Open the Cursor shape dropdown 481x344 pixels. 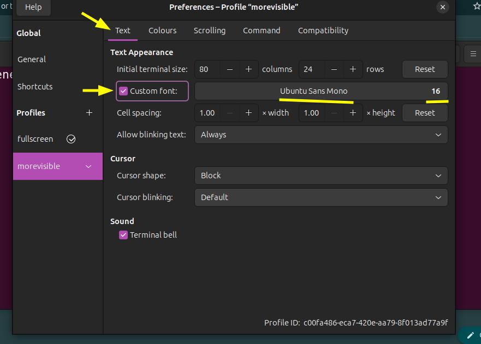point(321,176)
